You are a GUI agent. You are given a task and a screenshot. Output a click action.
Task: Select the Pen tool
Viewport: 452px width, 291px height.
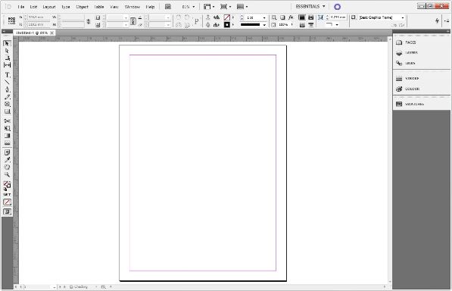(7, 89)
